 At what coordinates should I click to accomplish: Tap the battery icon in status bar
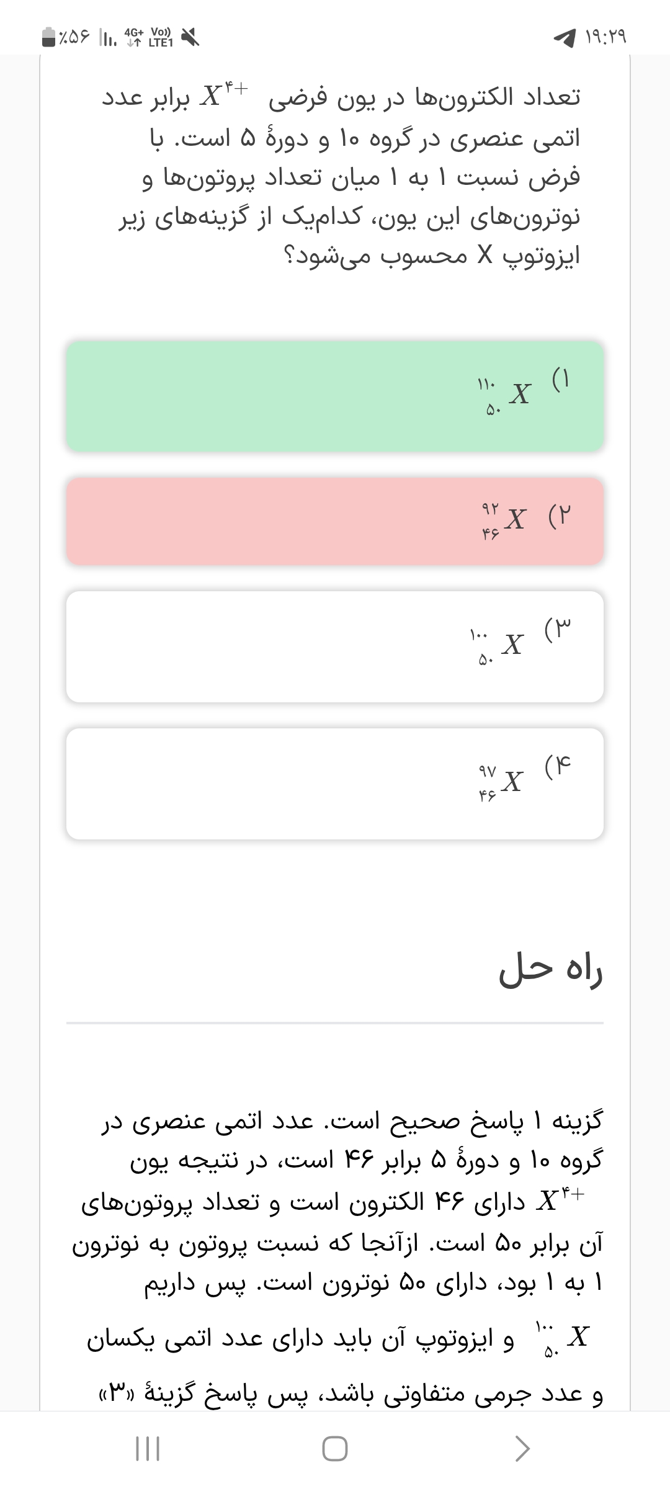[x=50, y=37]
